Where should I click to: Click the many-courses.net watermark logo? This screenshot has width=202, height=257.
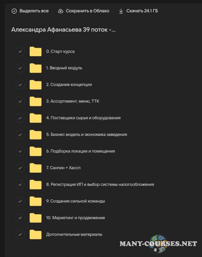click(158, 244)
